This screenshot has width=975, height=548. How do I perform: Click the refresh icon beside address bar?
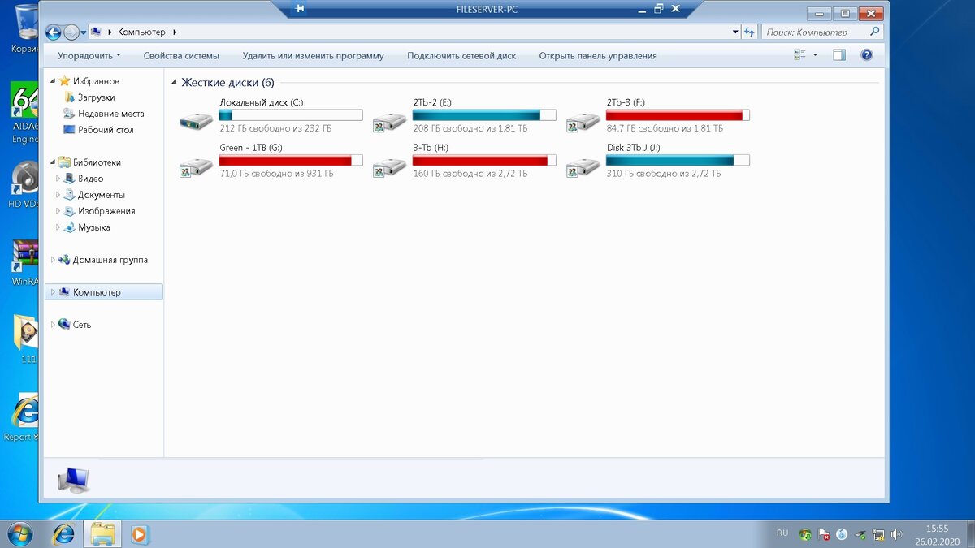[749, 32]
